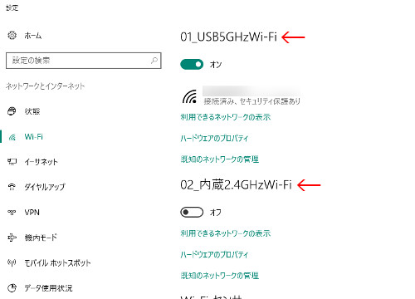The image size is (415, 299).
Task: Click the 01_USB5GHzWi-Fi heading
Action: (228, 37)
